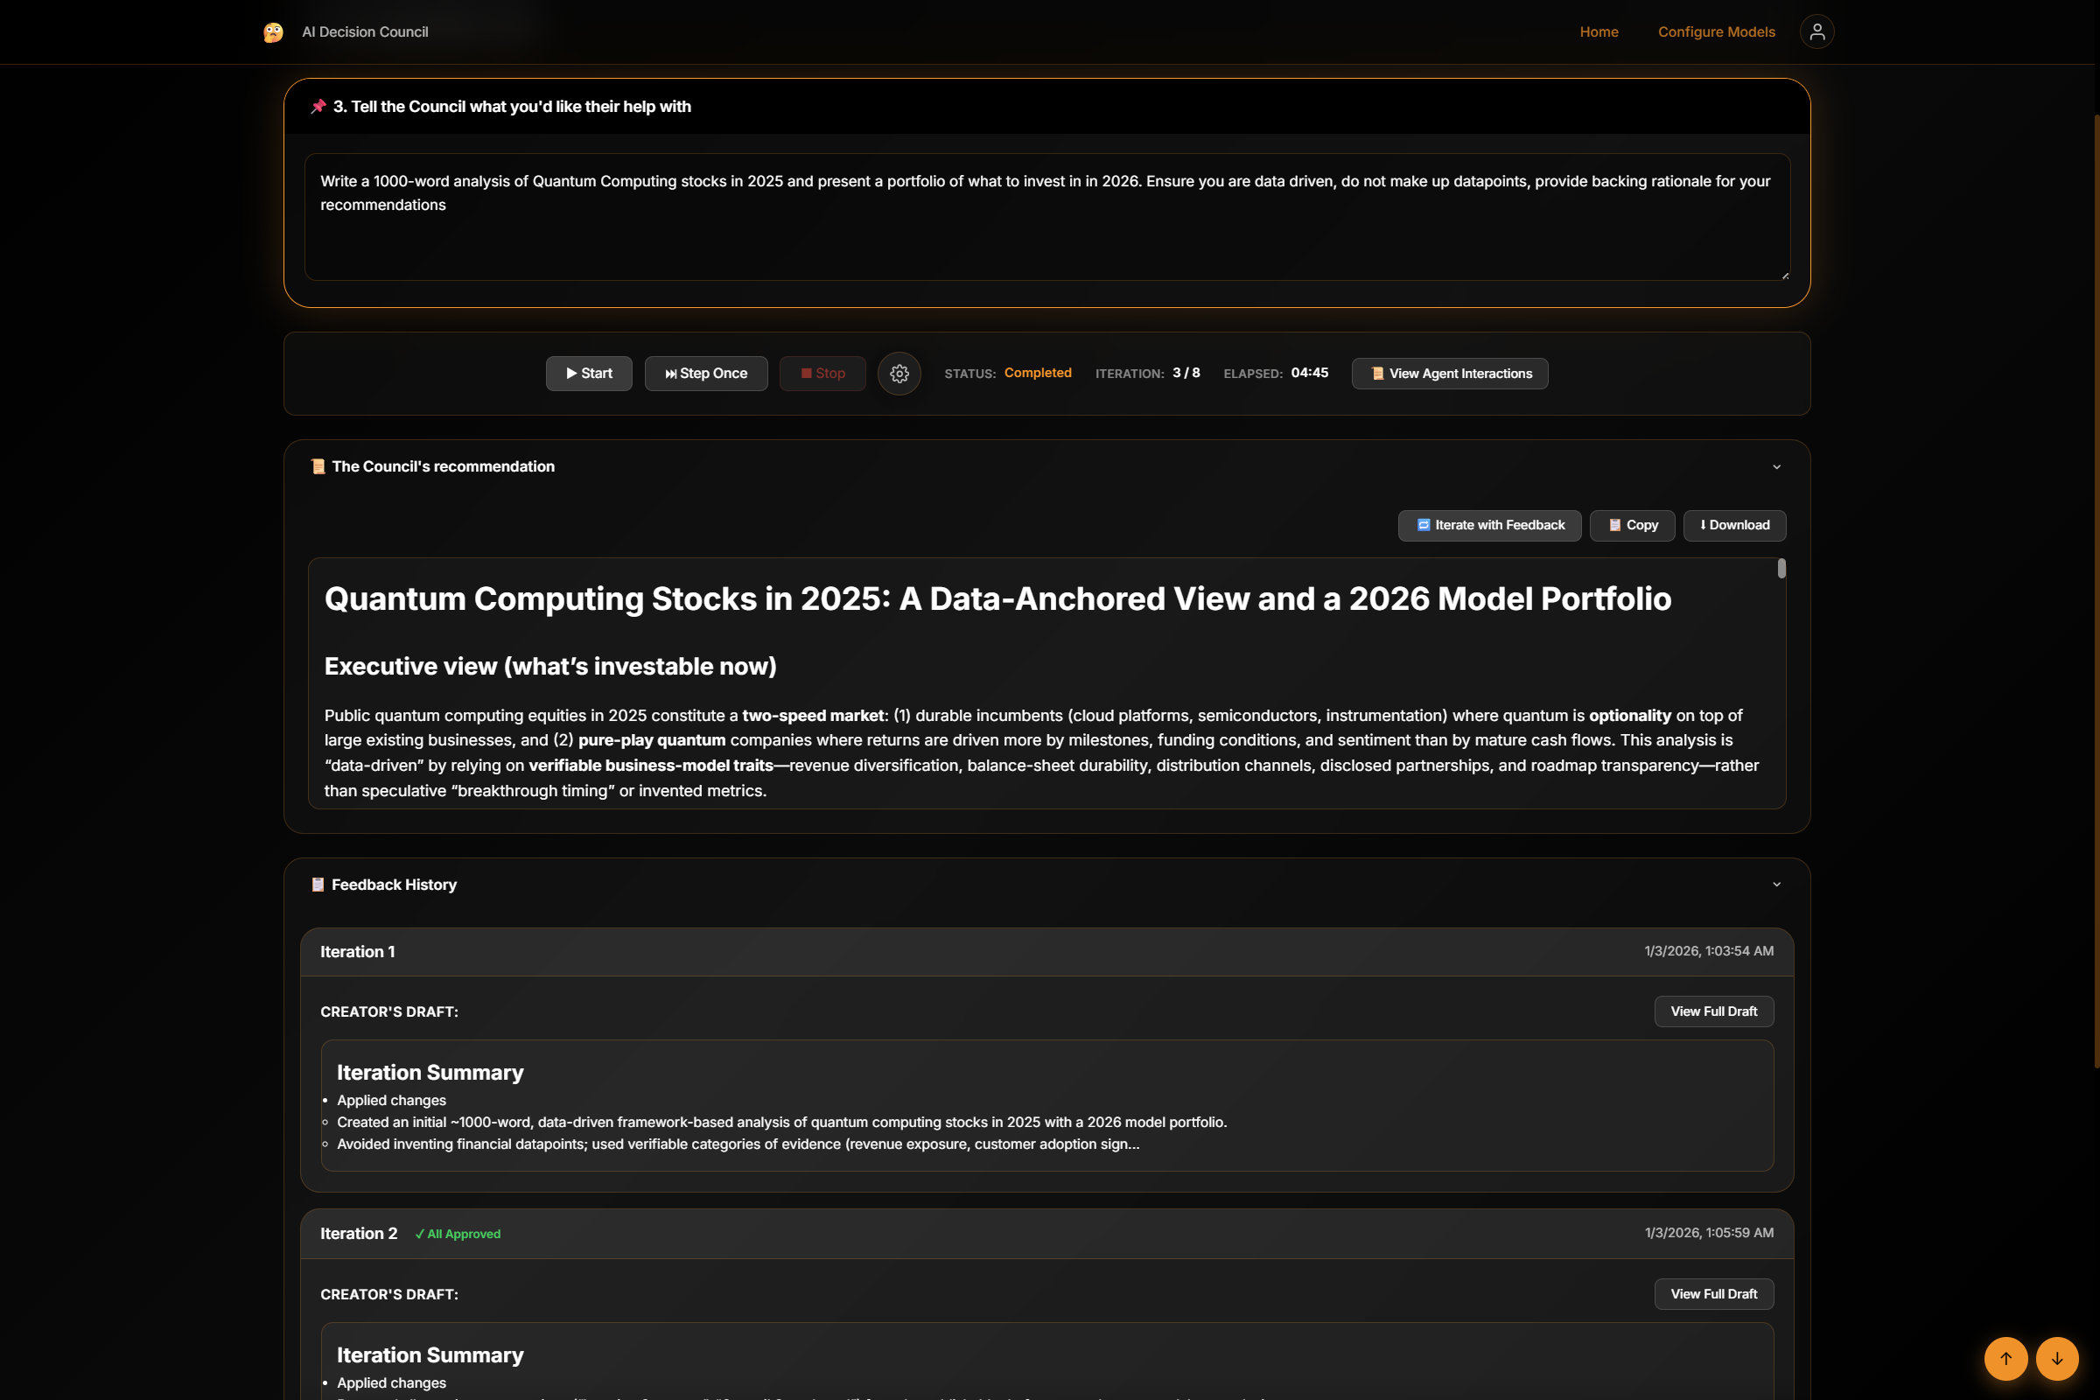Click the 'Executive view (what's investable now)' heading
The image size is (2100, 1400).
coord(550,667)
